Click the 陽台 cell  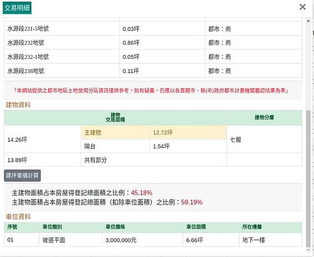pos(116,146)
